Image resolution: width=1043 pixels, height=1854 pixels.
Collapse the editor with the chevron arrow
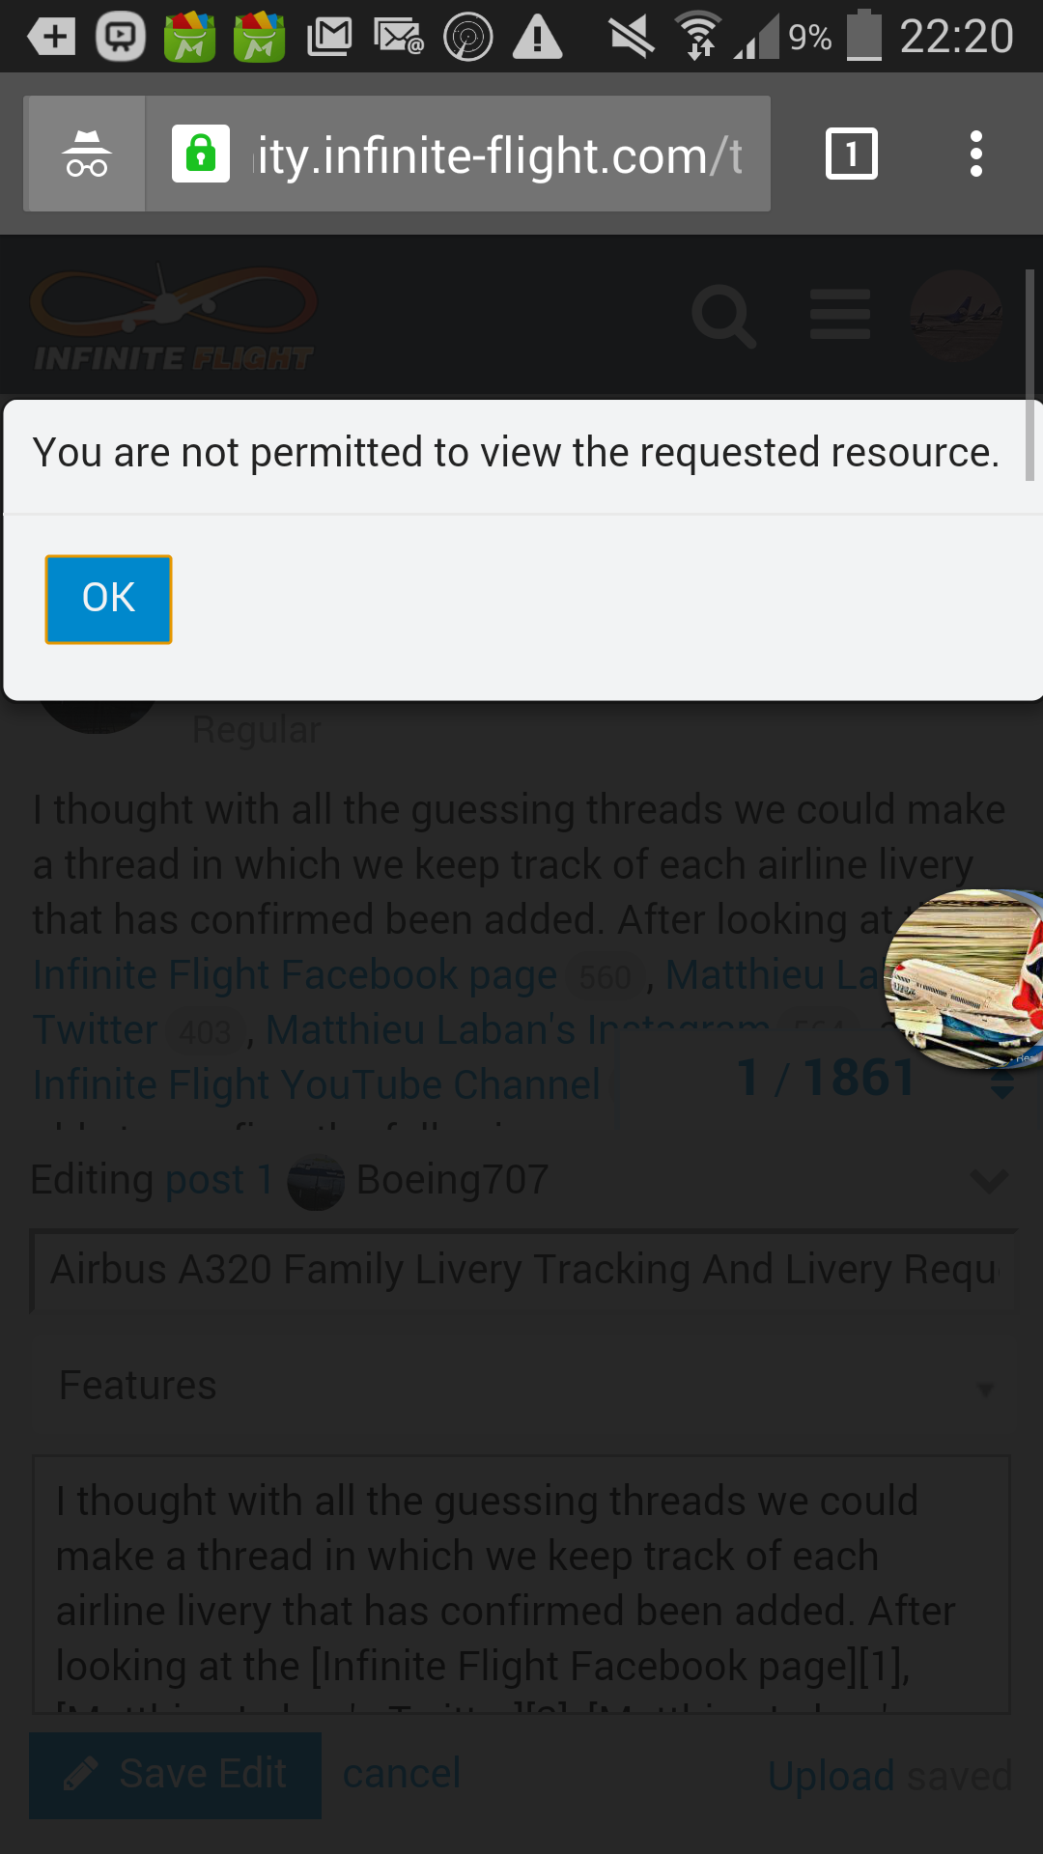click(989, 1180)
